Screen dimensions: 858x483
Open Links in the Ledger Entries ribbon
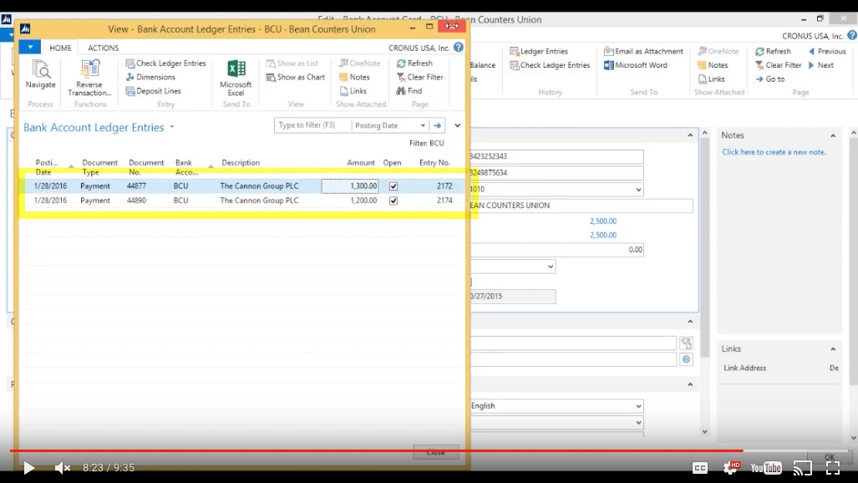click(353, 91)
